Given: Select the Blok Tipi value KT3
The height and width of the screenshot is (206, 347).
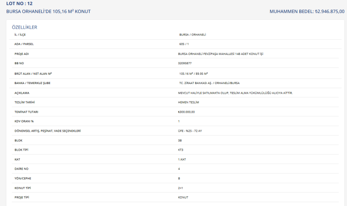Looking at the screenshot, I should coord(180,150).
